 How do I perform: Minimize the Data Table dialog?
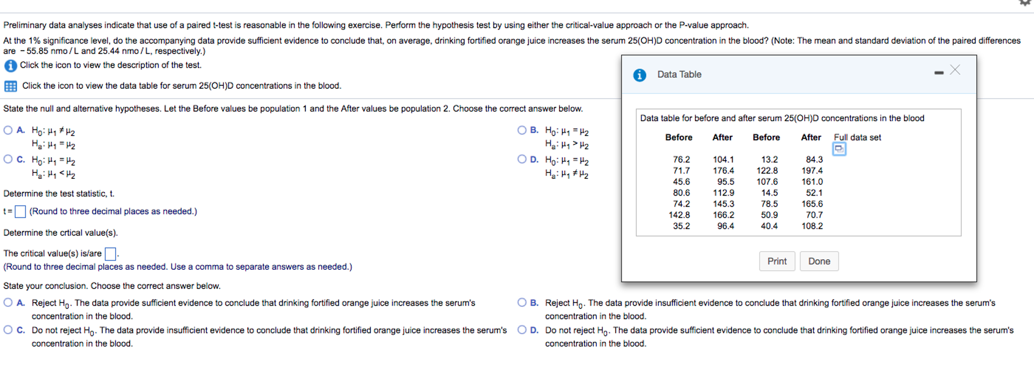pos(939,72)
